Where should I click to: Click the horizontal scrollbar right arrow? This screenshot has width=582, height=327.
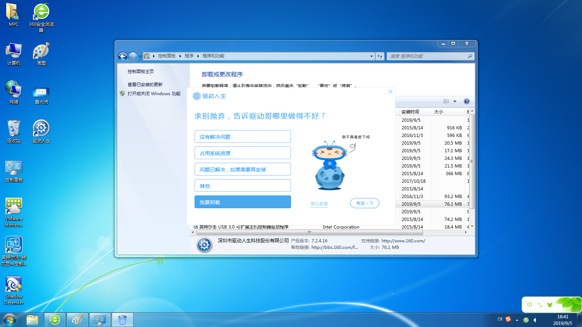pos(466,232)
